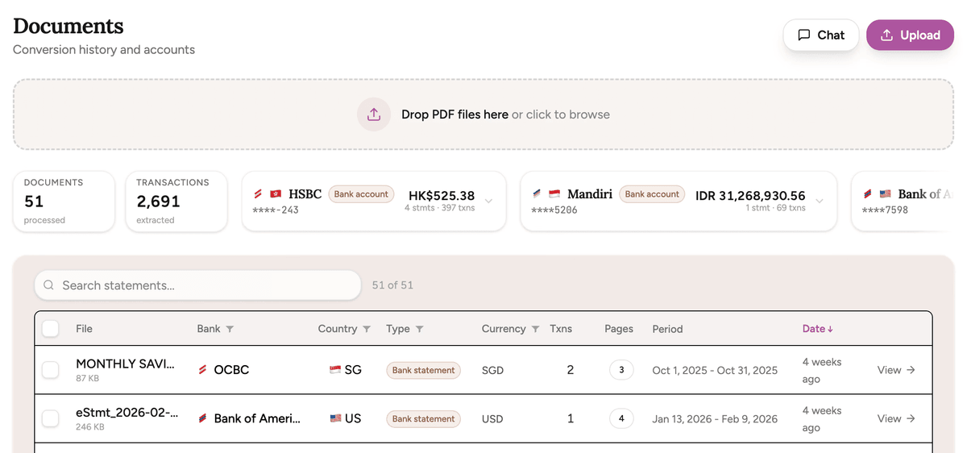Screen dimensions: 967x453
Task: Sort by the Date column header
Action: coord(817,329)
